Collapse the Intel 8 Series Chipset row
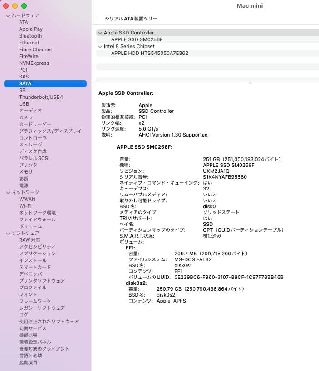This screenshot has height=371, width=319. [x=100, y=47]
